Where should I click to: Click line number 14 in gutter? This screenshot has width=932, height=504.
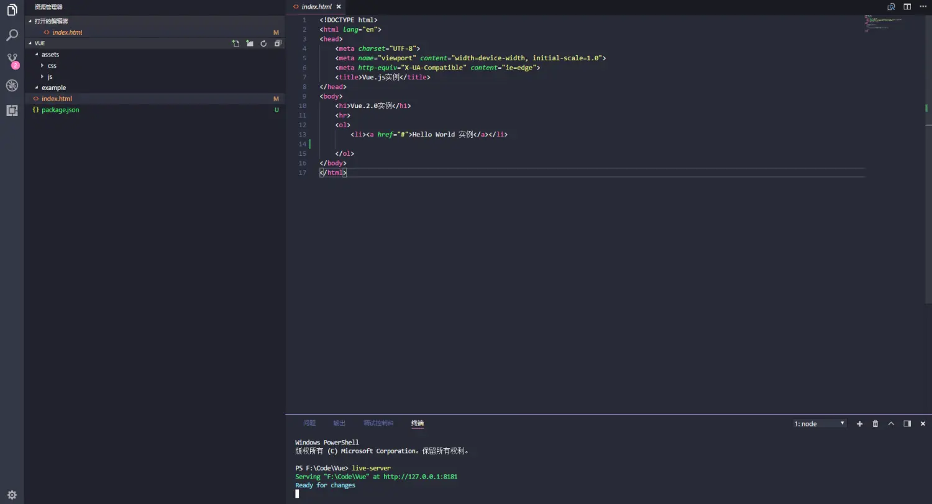(303, 144)
